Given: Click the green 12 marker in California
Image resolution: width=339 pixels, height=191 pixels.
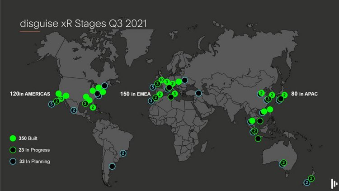Looking at the screenshot, I should click(61, 99).
